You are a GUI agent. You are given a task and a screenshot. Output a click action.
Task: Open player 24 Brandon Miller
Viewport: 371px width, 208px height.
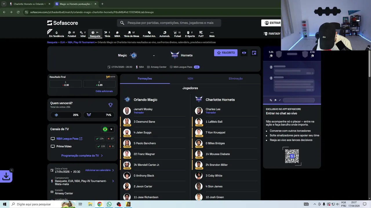225,165
